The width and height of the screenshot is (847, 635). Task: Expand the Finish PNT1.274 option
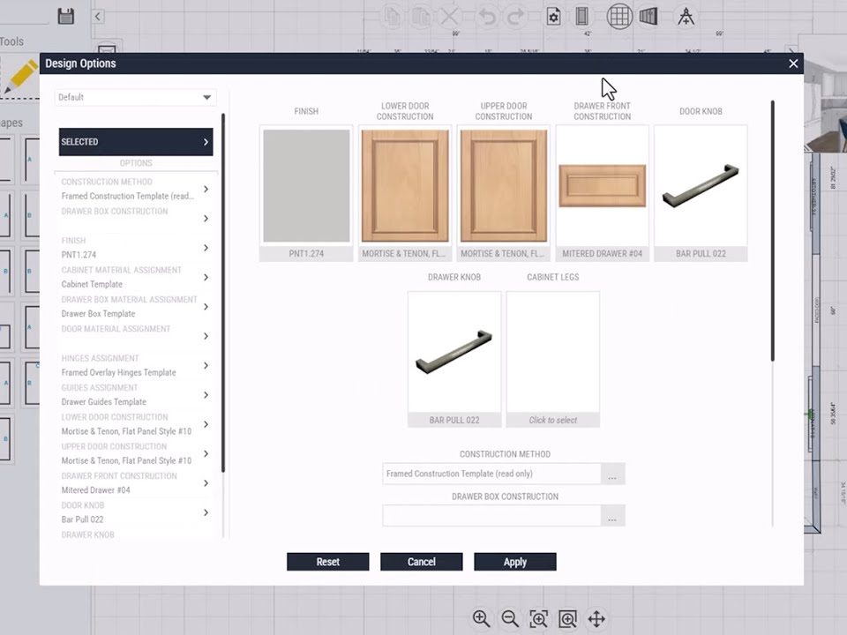pyautogui.click(x=206, y=248)
